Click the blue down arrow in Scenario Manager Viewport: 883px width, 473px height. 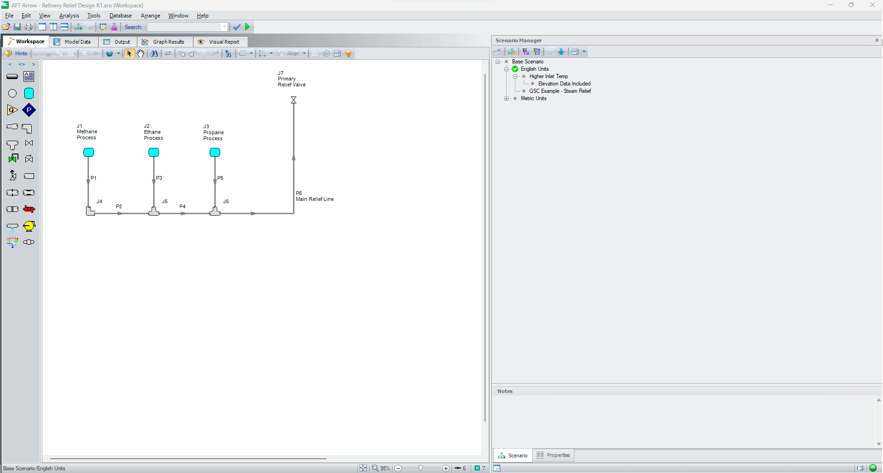[561, 52]
